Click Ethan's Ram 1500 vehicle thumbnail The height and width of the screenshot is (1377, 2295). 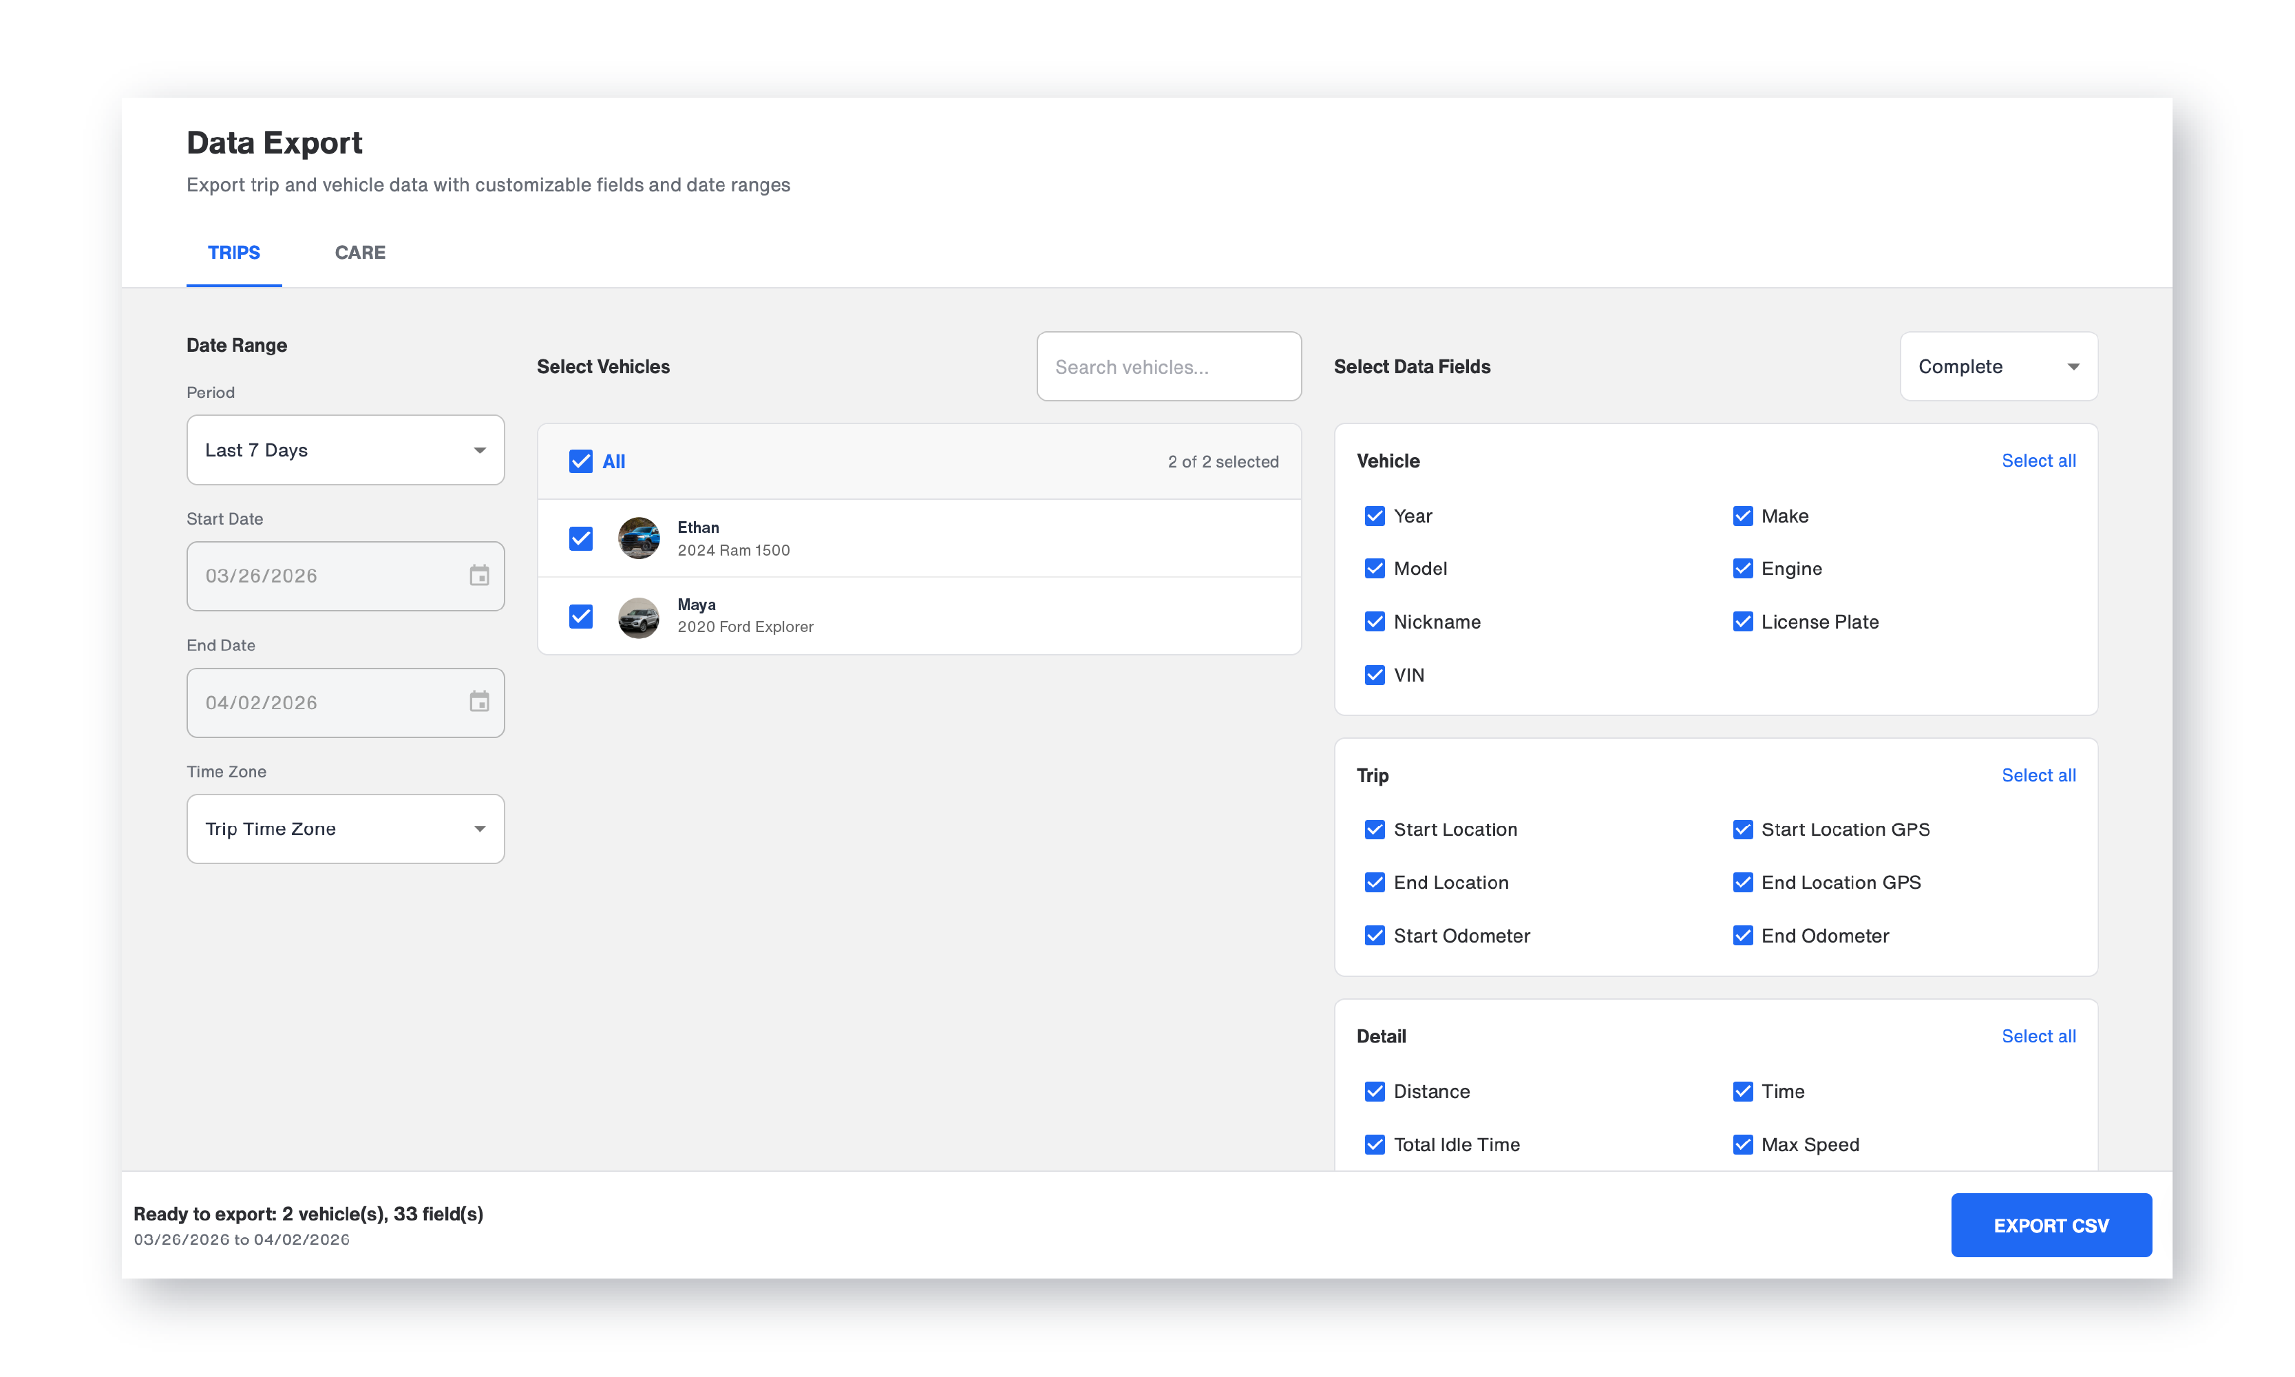[638, 538]
